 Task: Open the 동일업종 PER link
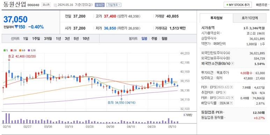click(213, 112)
